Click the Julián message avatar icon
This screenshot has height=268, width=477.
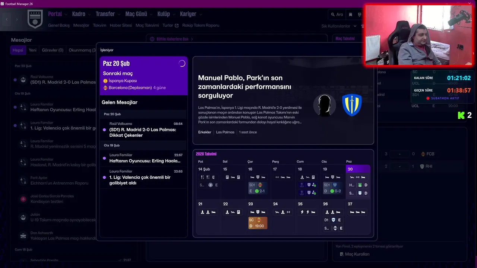23,217
